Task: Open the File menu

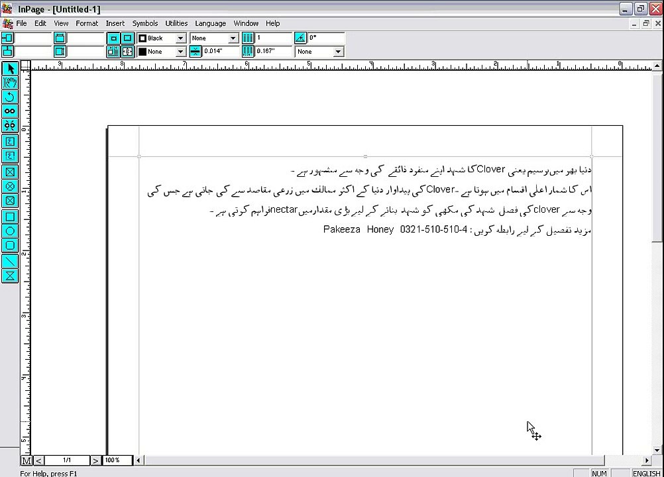Action: pyautogui.click(x=21, y=23)
